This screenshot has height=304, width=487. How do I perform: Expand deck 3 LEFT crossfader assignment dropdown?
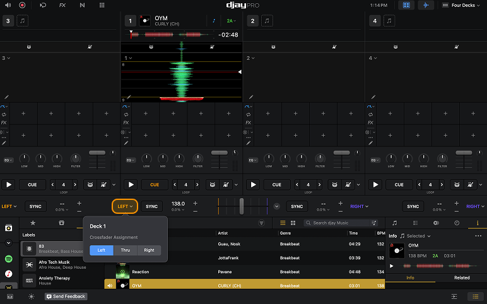(9, 206)
